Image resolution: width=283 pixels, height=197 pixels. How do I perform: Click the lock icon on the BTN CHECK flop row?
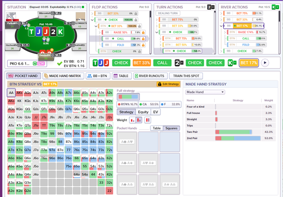(139, 51)
